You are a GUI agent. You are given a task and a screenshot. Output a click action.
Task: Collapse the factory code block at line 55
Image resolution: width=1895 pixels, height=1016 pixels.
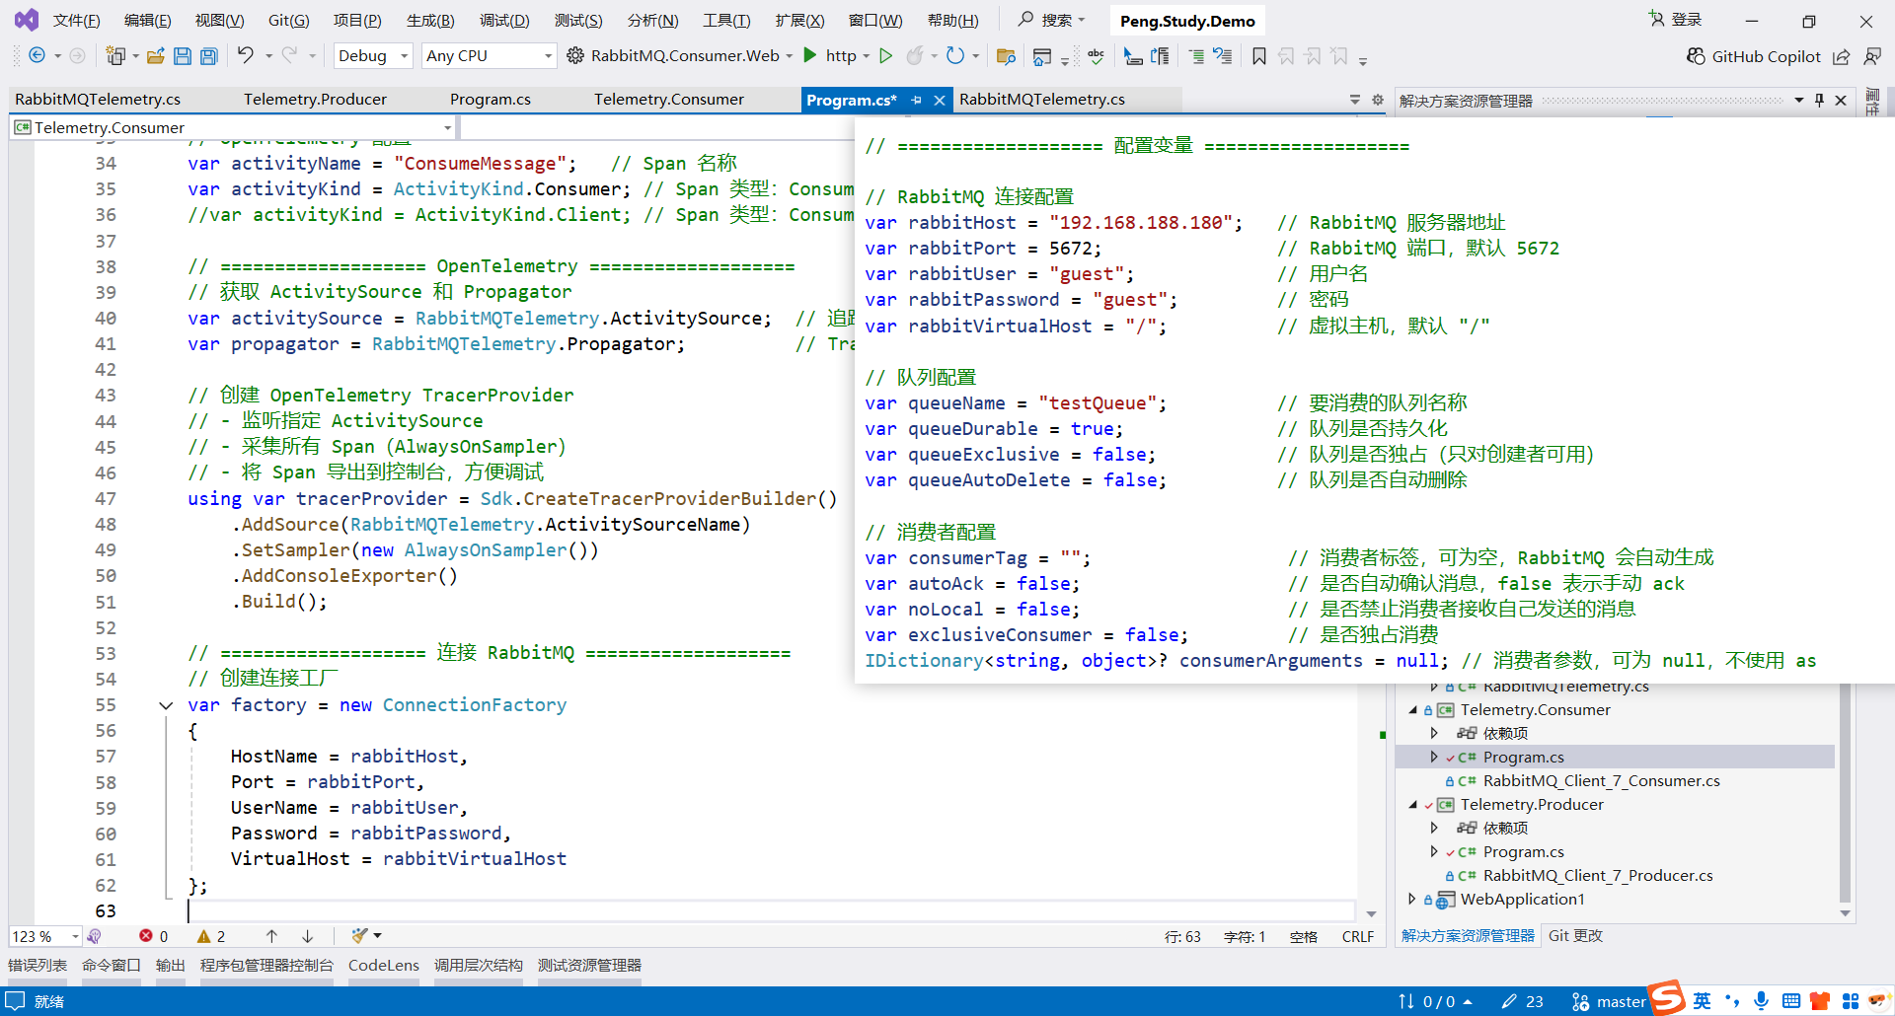coord(166,705)
